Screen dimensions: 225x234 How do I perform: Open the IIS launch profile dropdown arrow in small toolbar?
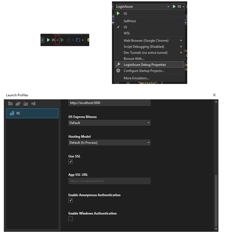pos(57,40)
